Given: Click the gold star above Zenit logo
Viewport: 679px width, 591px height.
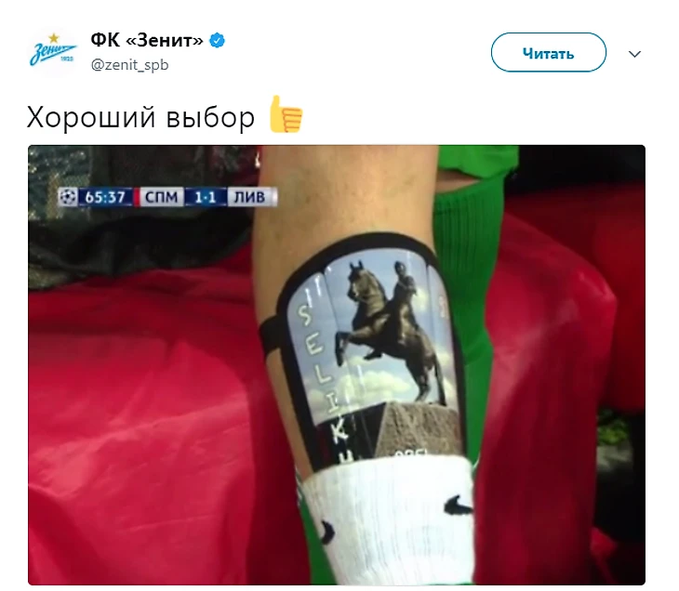Looking at the screenshot, I should pyautogui.click(x=53, y=38).
